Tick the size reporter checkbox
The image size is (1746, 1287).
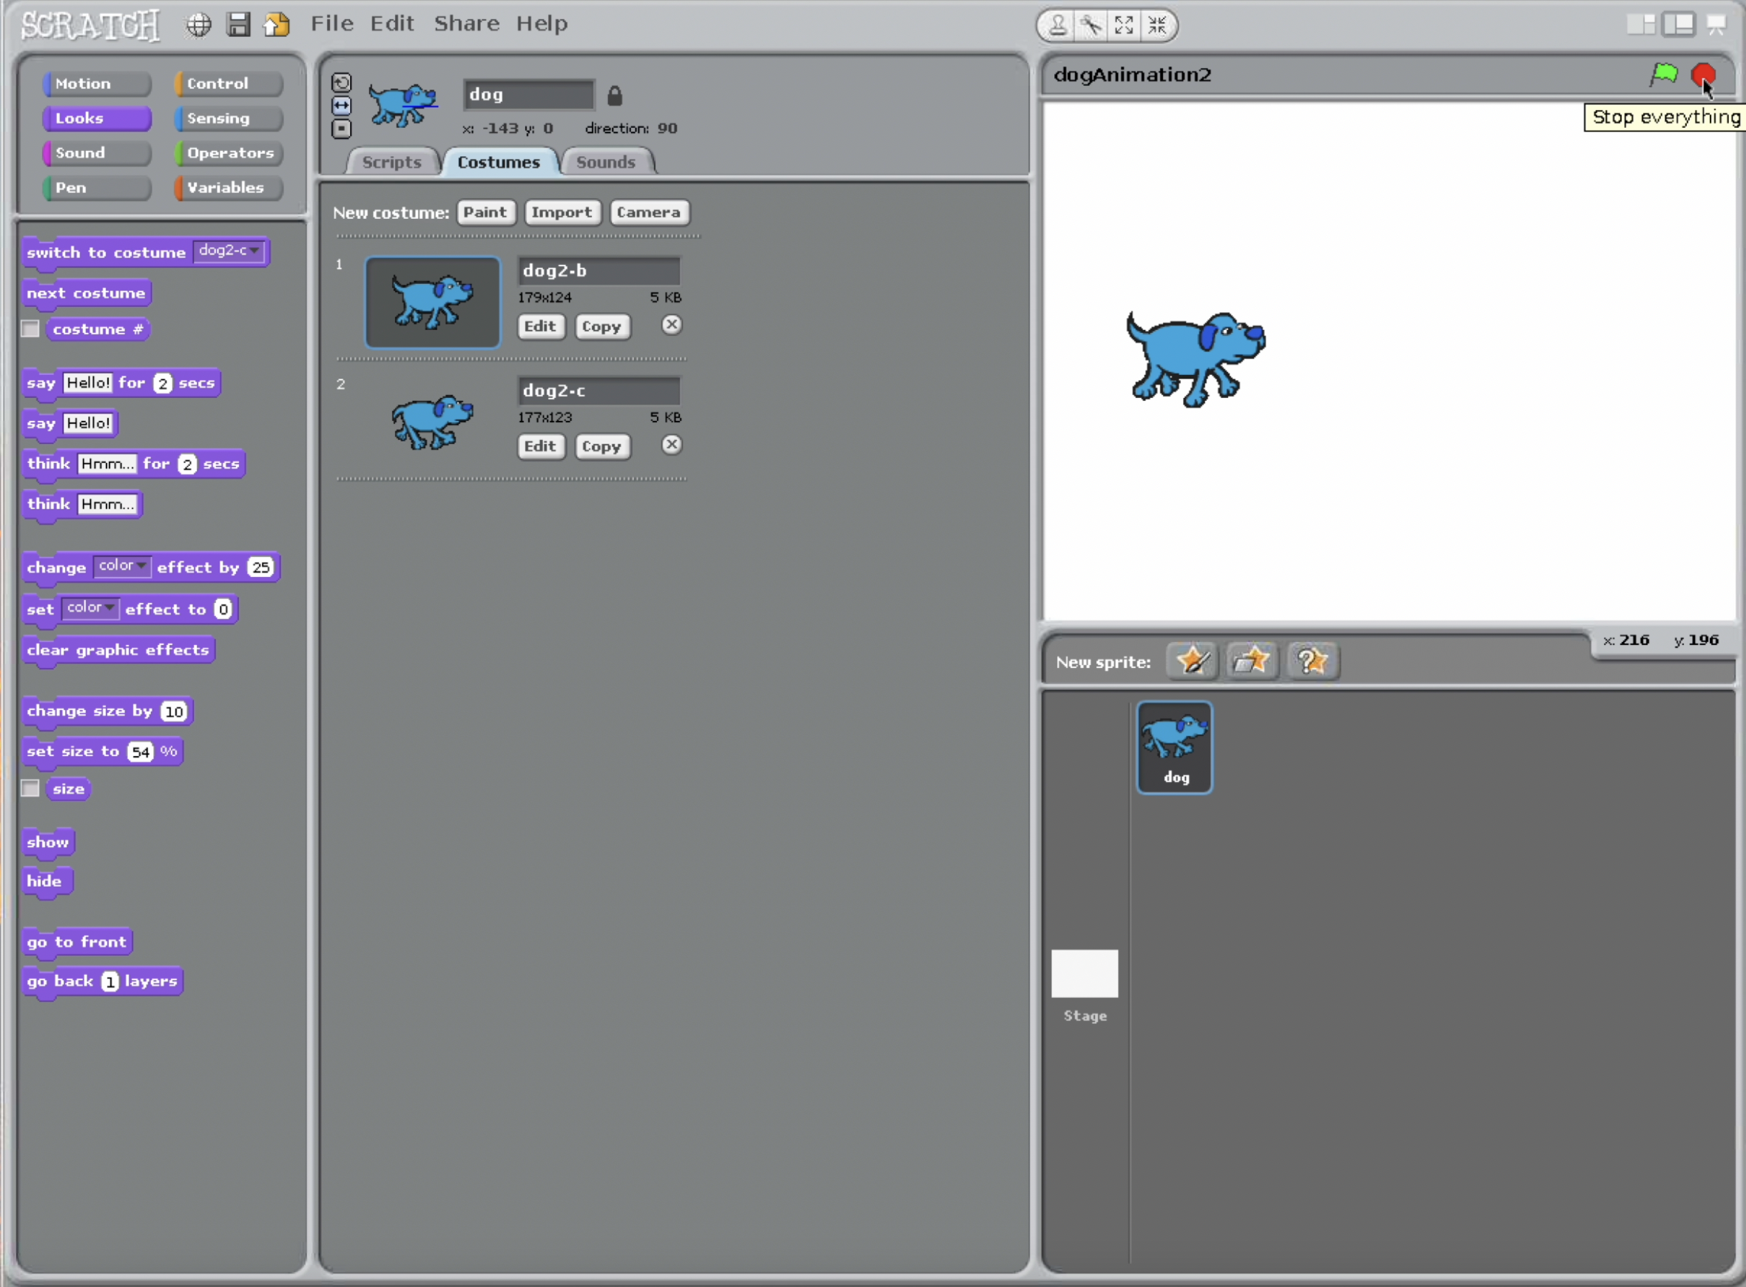pos(30,788)
